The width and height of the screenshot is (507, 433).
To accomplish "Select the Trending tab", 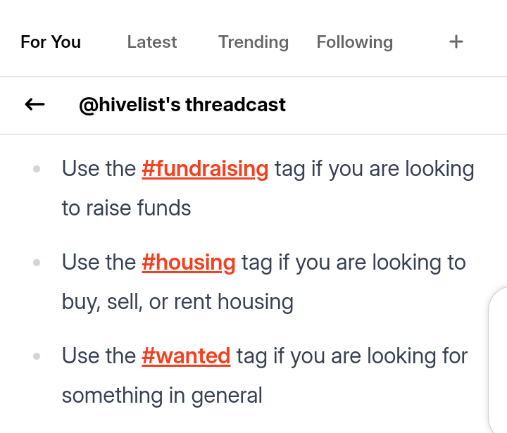I will [254, 42].
